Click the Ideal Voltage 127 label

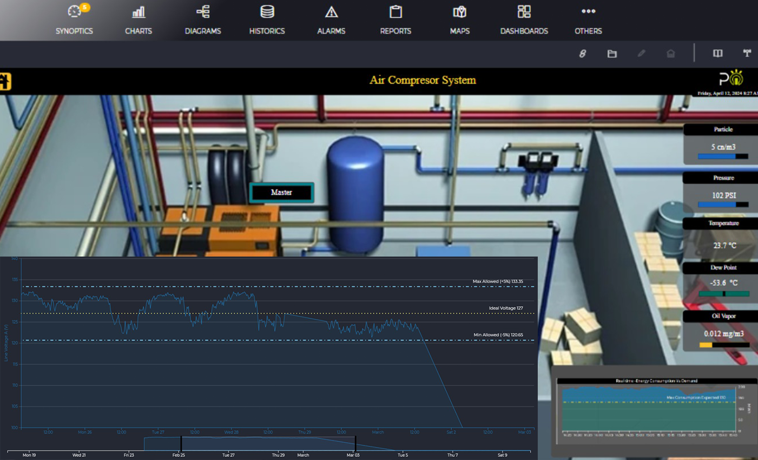tap(506, 308)
